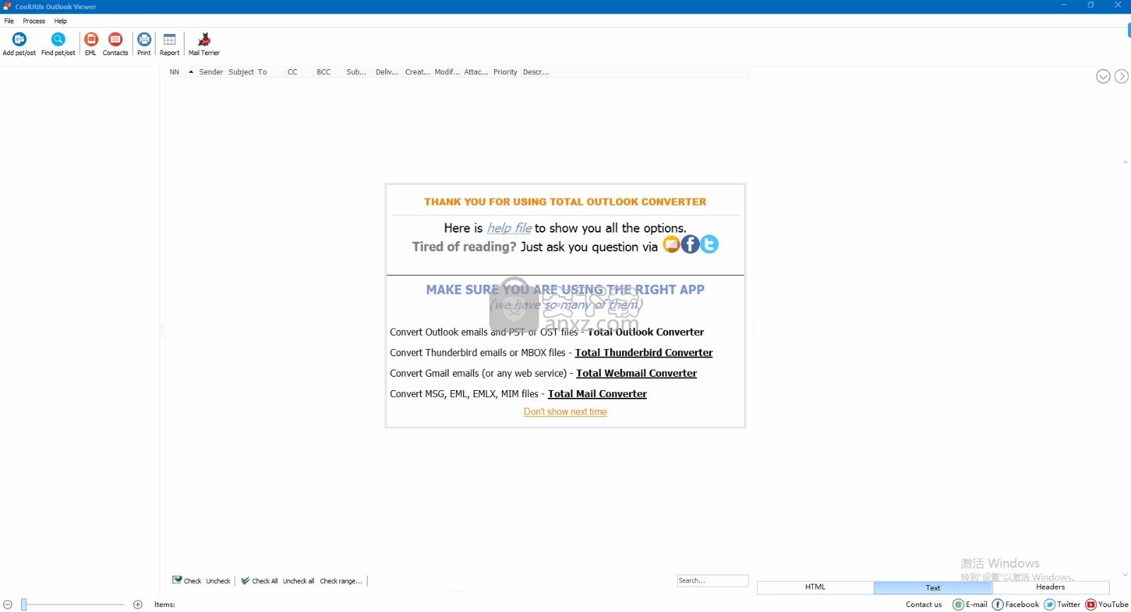Click the Total Outlook Converter product name
This screenshot has width=1131, height=612.
point(646,332)
